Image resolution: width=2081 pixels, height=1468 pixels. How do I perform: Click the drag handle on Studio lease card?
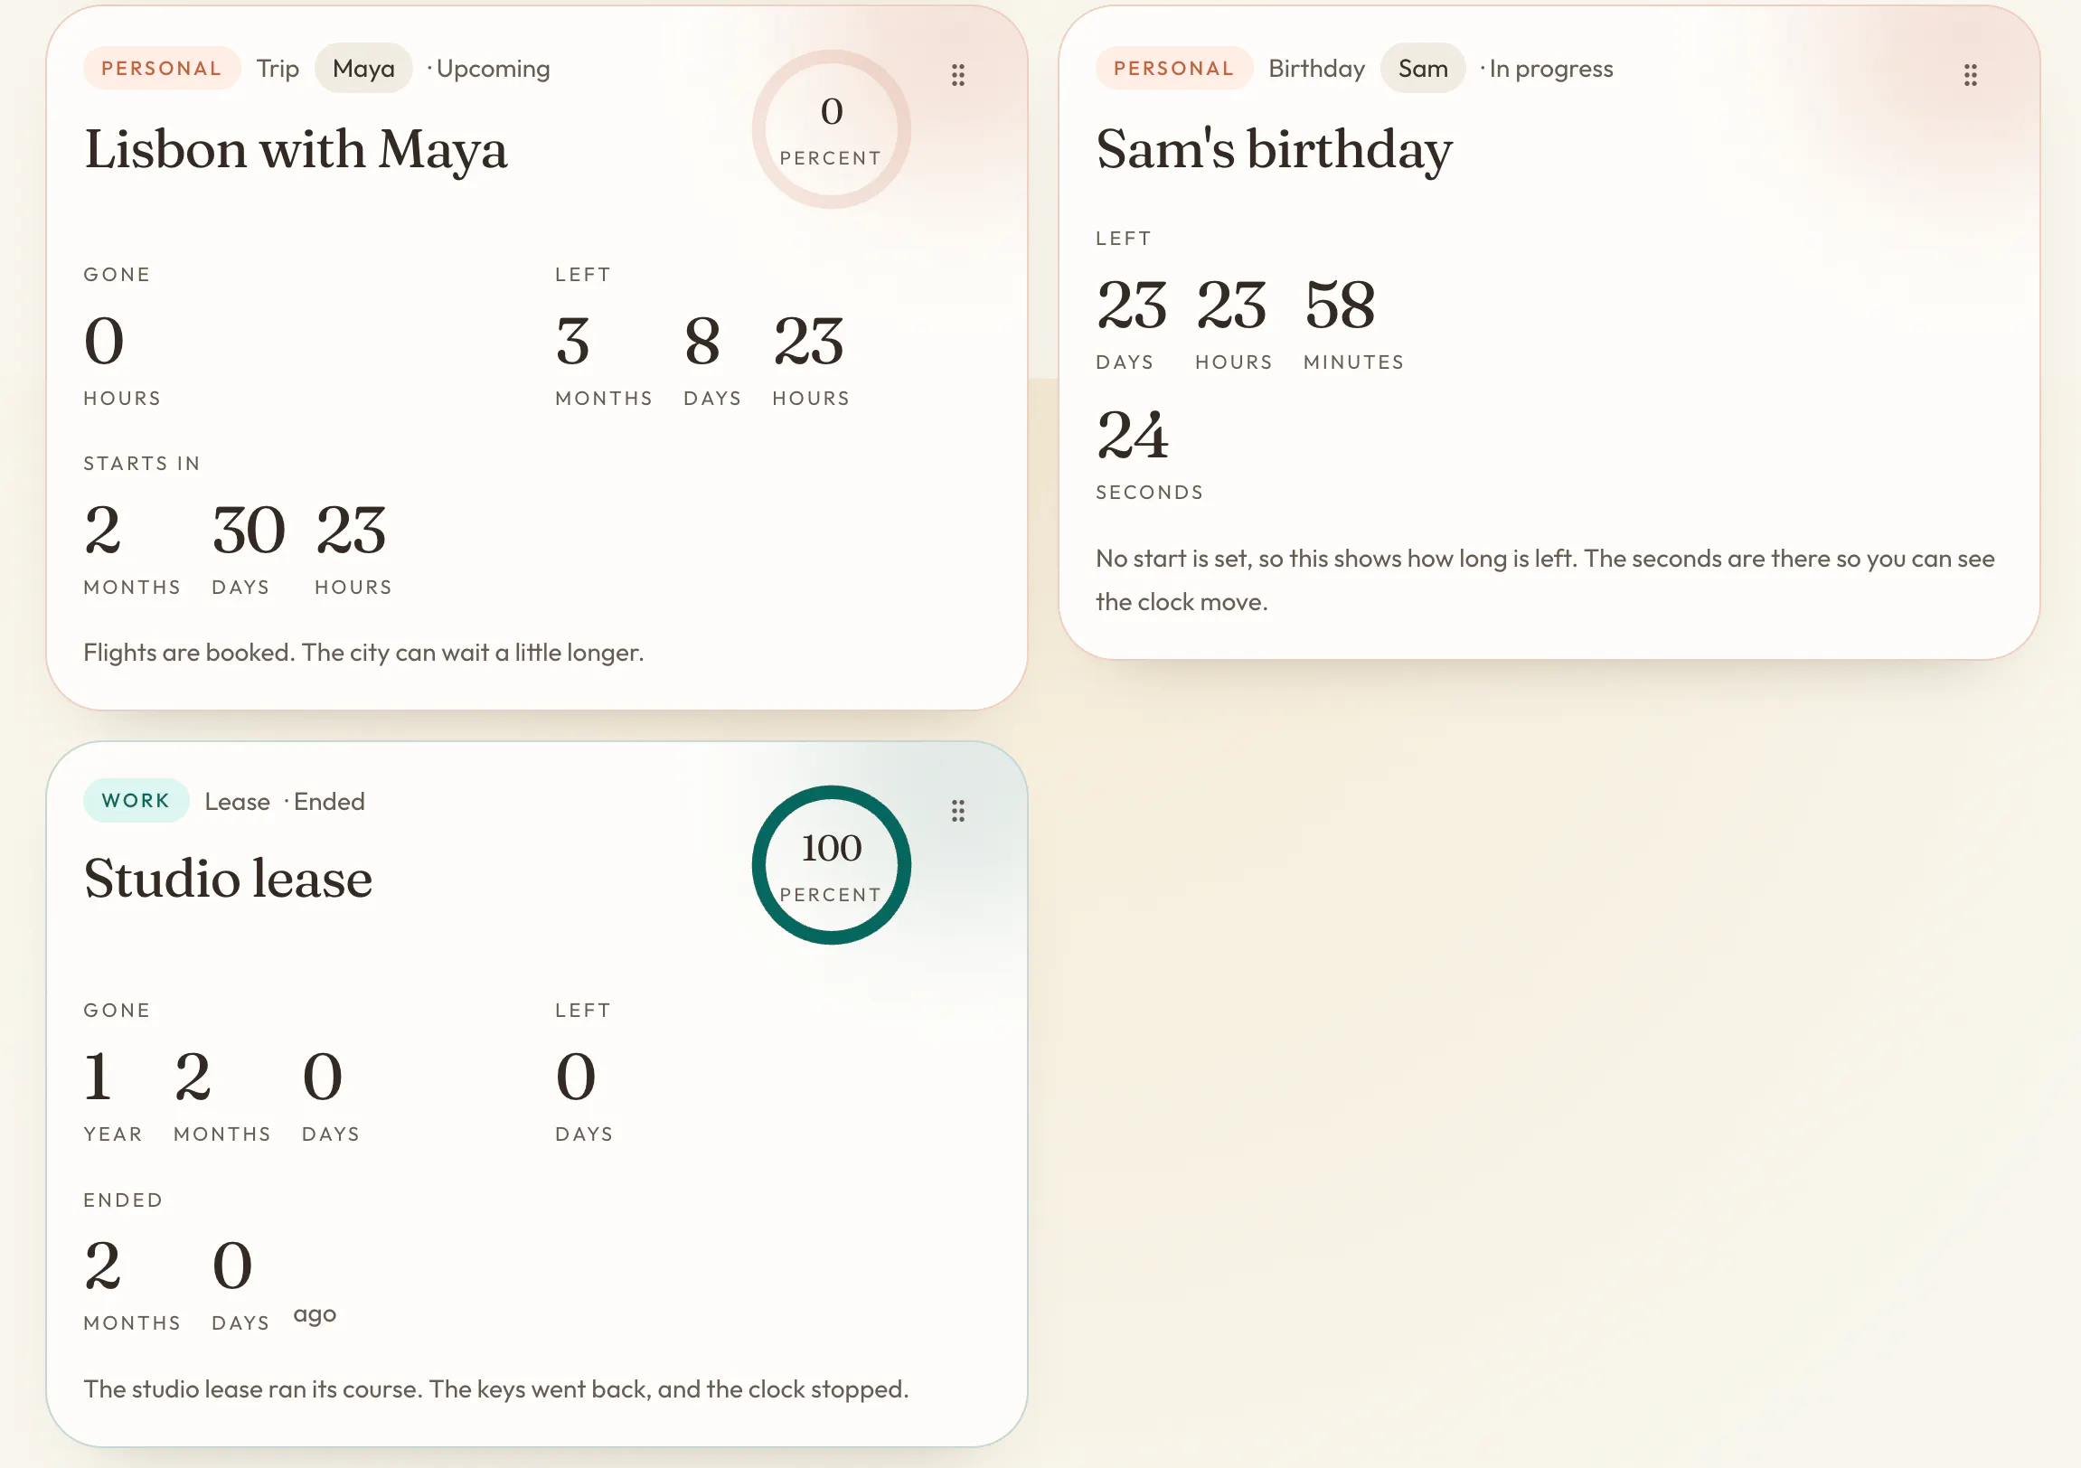(958, 810)
